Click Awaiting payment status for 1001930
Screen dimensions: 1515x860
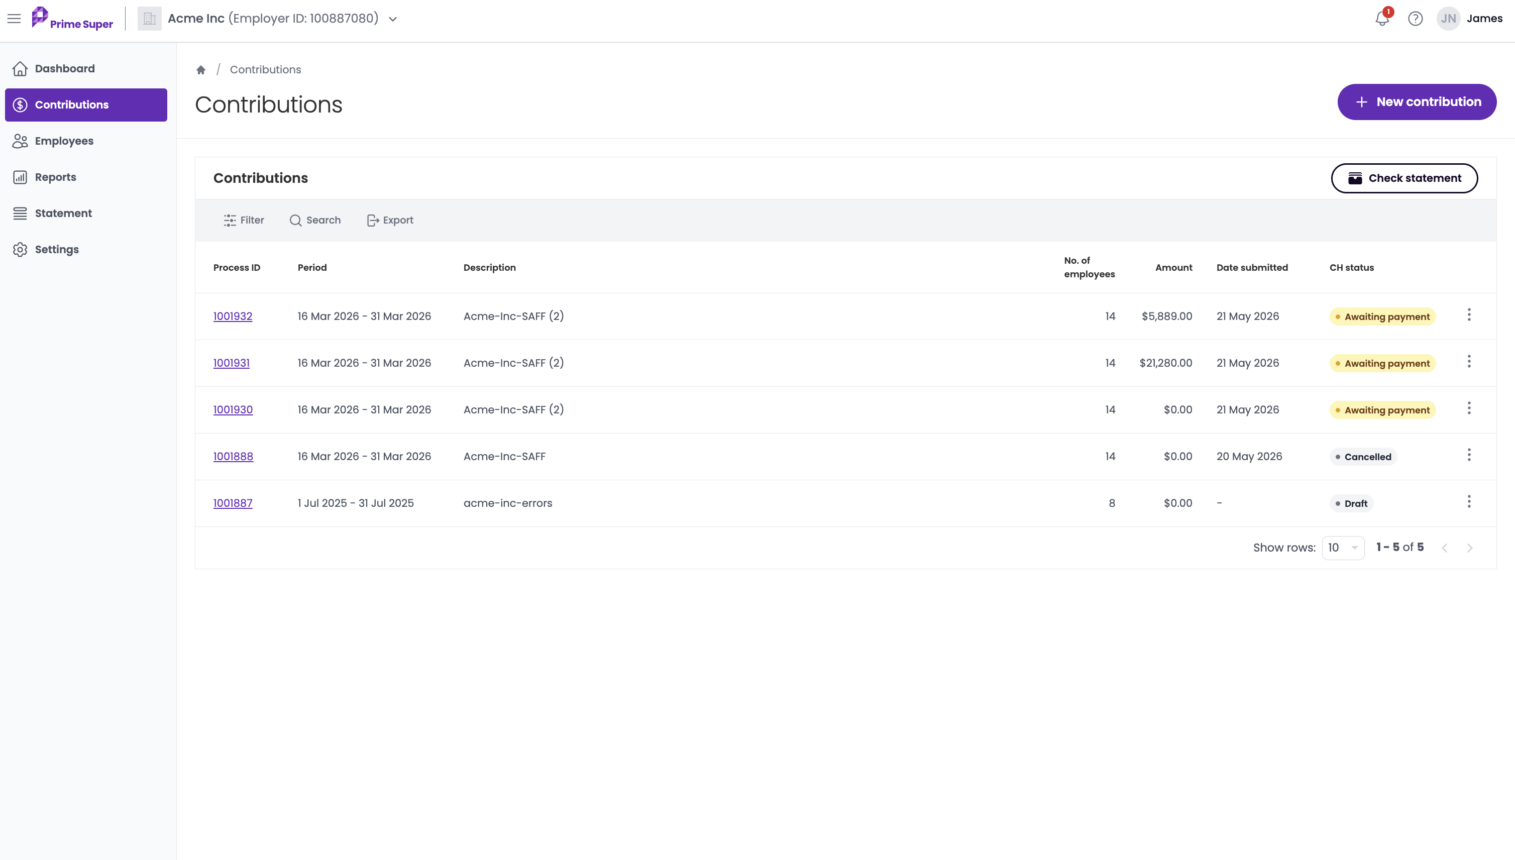click(x=1382, y=410)
